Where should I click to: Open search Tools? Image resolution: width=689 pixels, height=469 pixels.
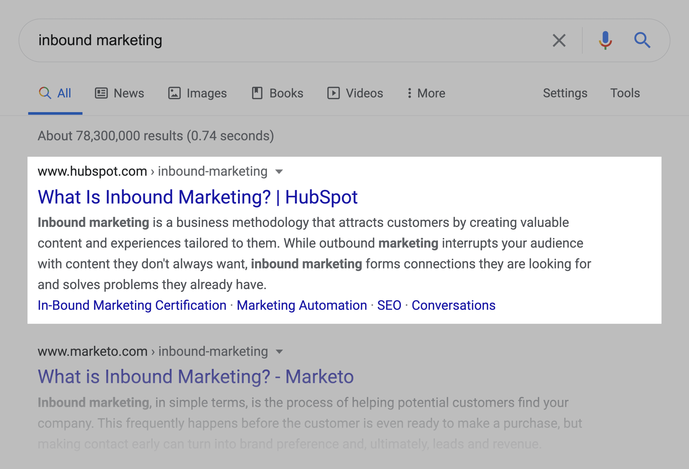point(625,93)
